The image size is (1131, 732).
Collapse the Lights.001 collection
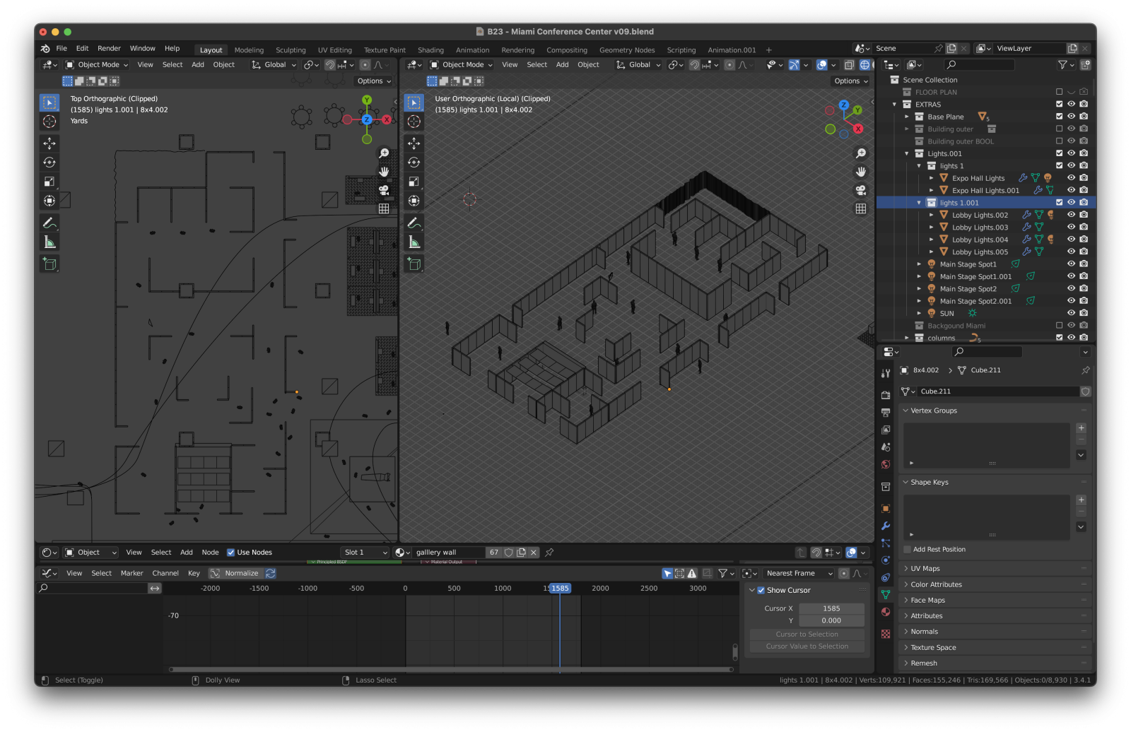(x=907, y=153)
